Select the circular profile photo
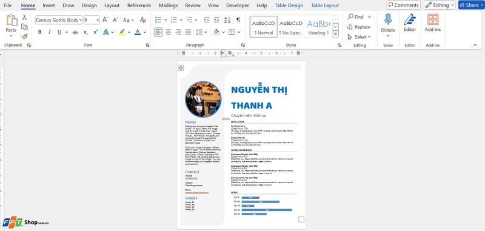The image size is (485, 231). click(203, 99)
